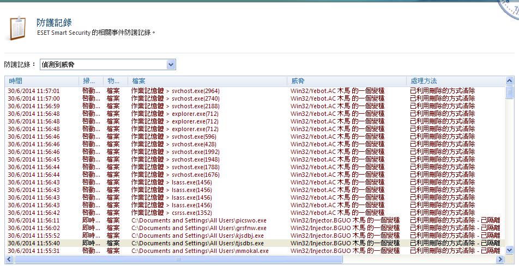
Task: Sort by the 掃... scanner column header
Action: point(91,81)
